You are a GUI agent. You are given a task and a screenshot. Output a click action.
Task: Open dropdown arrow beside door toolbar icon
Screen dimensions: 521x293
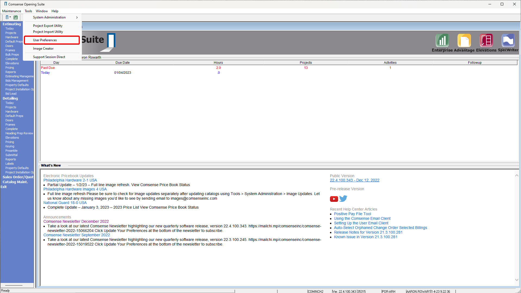point(10,17)
